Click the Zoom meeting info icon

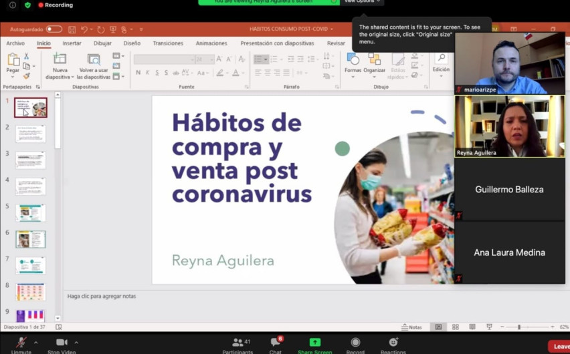click(x=13, y=5)
